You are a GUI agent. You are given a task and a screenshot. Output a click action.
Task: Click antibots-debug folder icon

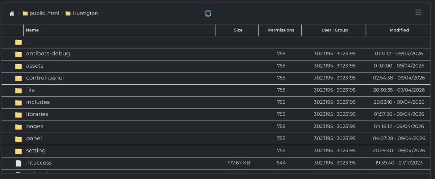[18, 54]
